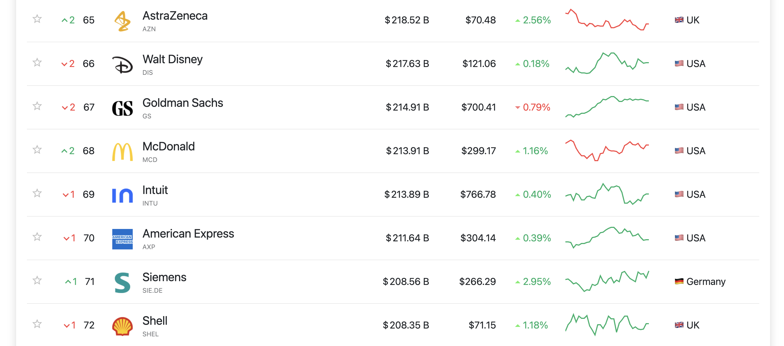
Task: Click McDonald's 30-day price chart
Action: click(x=607, y=150)
